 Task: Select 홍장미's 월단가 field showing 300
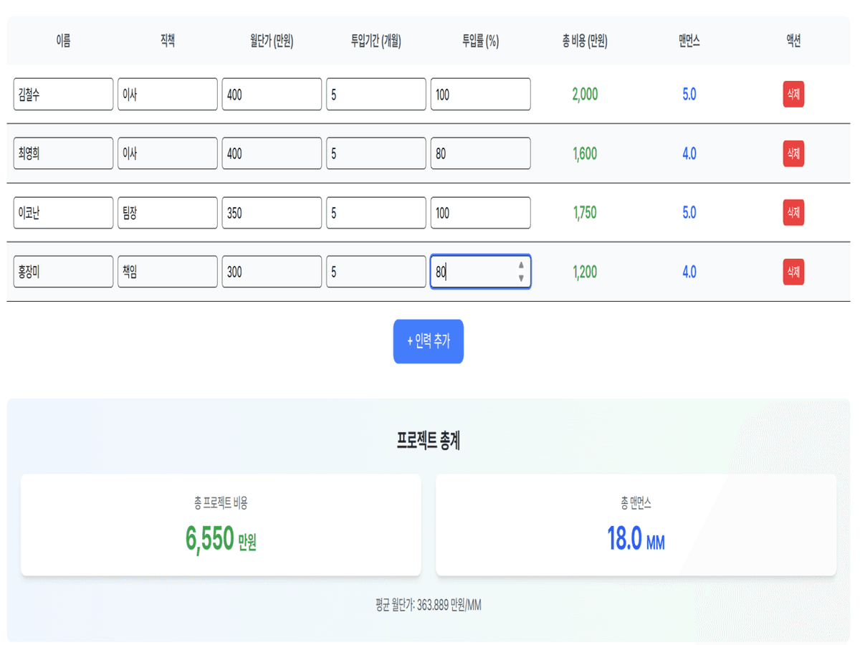pyautogui.click(x=272, y=272)
